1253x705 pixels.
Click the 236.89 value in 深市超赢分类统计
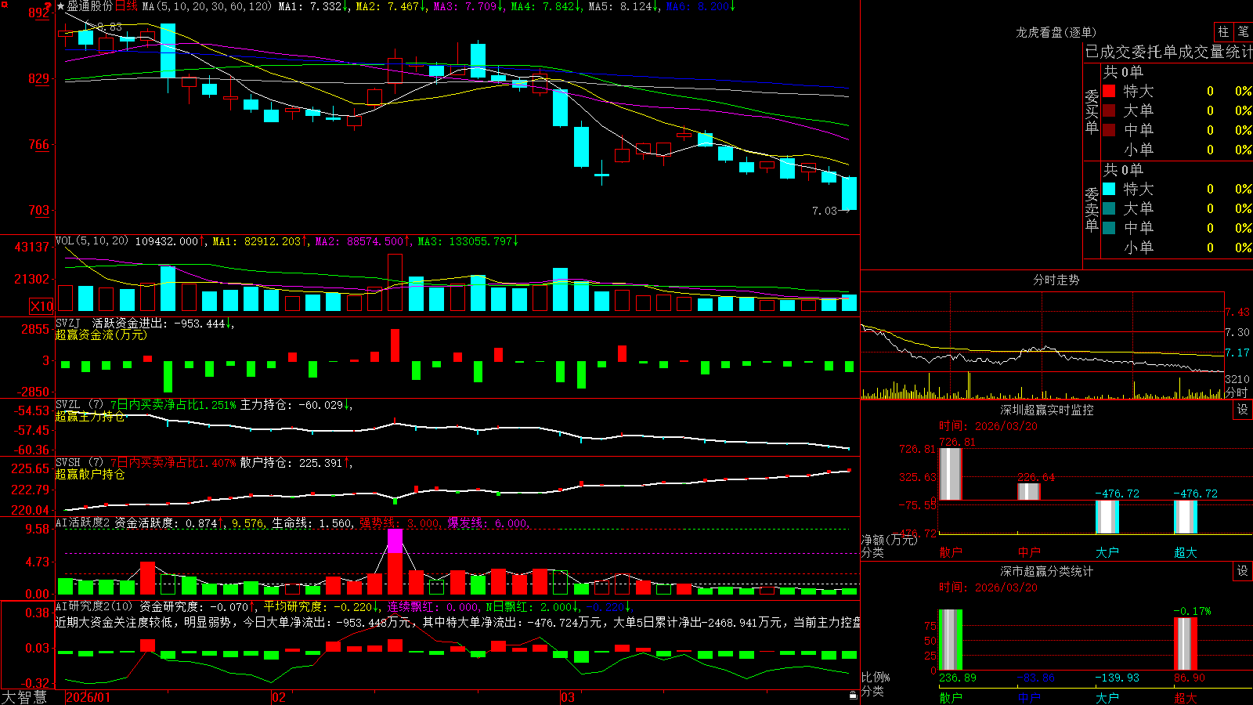pos(957,678)
